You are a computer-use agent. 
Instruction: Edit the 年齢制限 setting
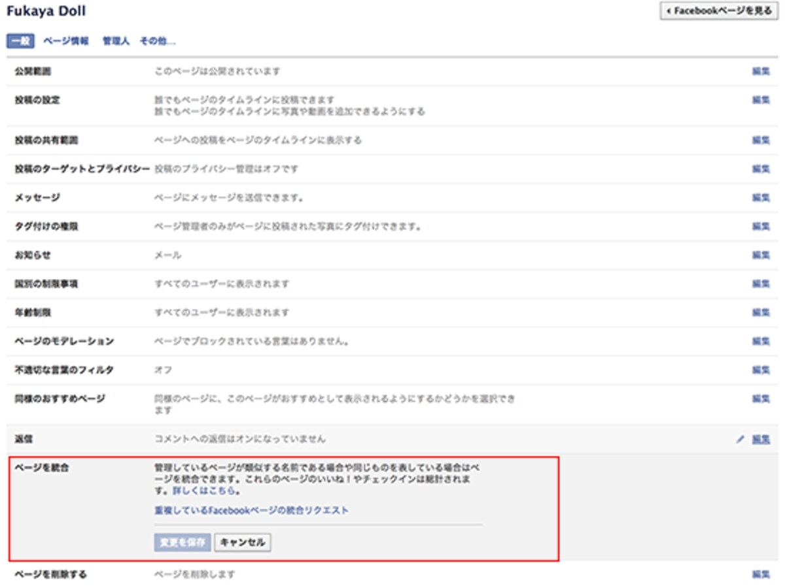tap(761, 313)
